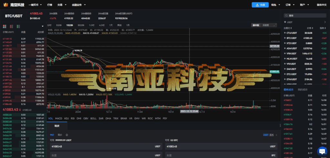Image resolution: width=330 pixels, height=158 pixels.
Task: Open the 一键买币 dropdown menu
Action: pos(35,5)
